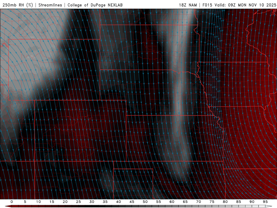Click the '85' label on color scale
Screen dimensions: 277x208
[x=239, y=202]
